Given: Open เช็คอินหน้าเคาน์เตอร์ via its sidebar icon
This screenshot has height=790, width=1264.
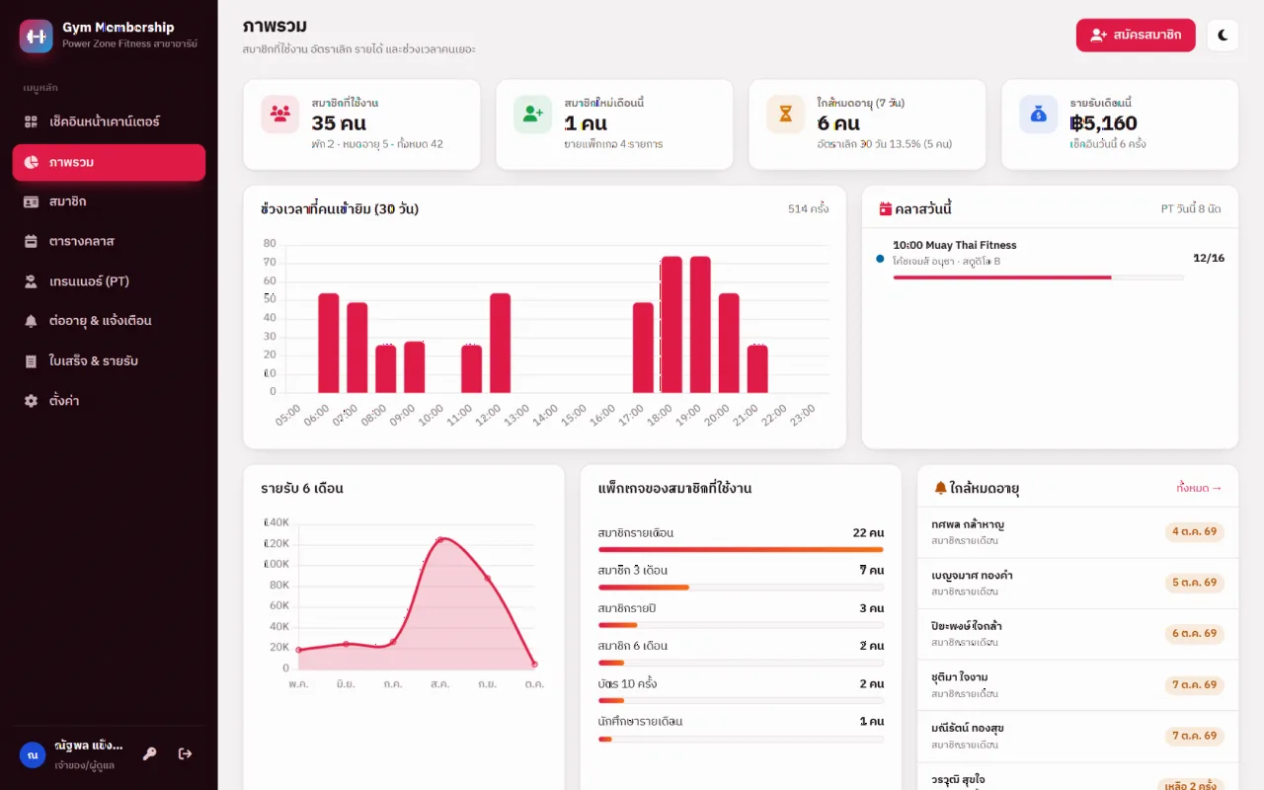Looking at the screenshot, I should coord(31,121).
